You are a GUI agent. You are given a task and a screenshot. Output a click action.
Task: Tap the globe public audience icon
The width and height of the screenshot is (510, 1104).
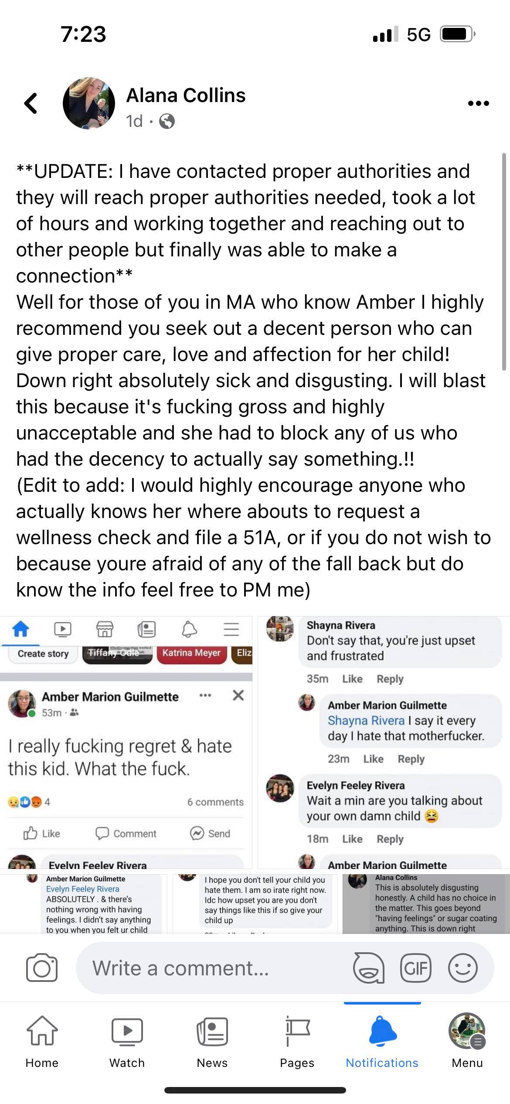coord(167,121)
